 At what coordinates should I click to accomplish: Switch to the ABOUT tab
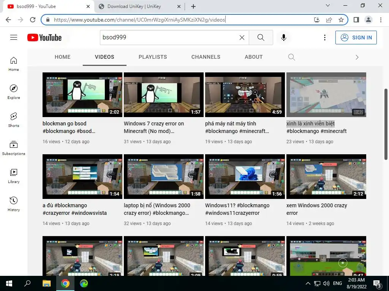click(253, 57)
